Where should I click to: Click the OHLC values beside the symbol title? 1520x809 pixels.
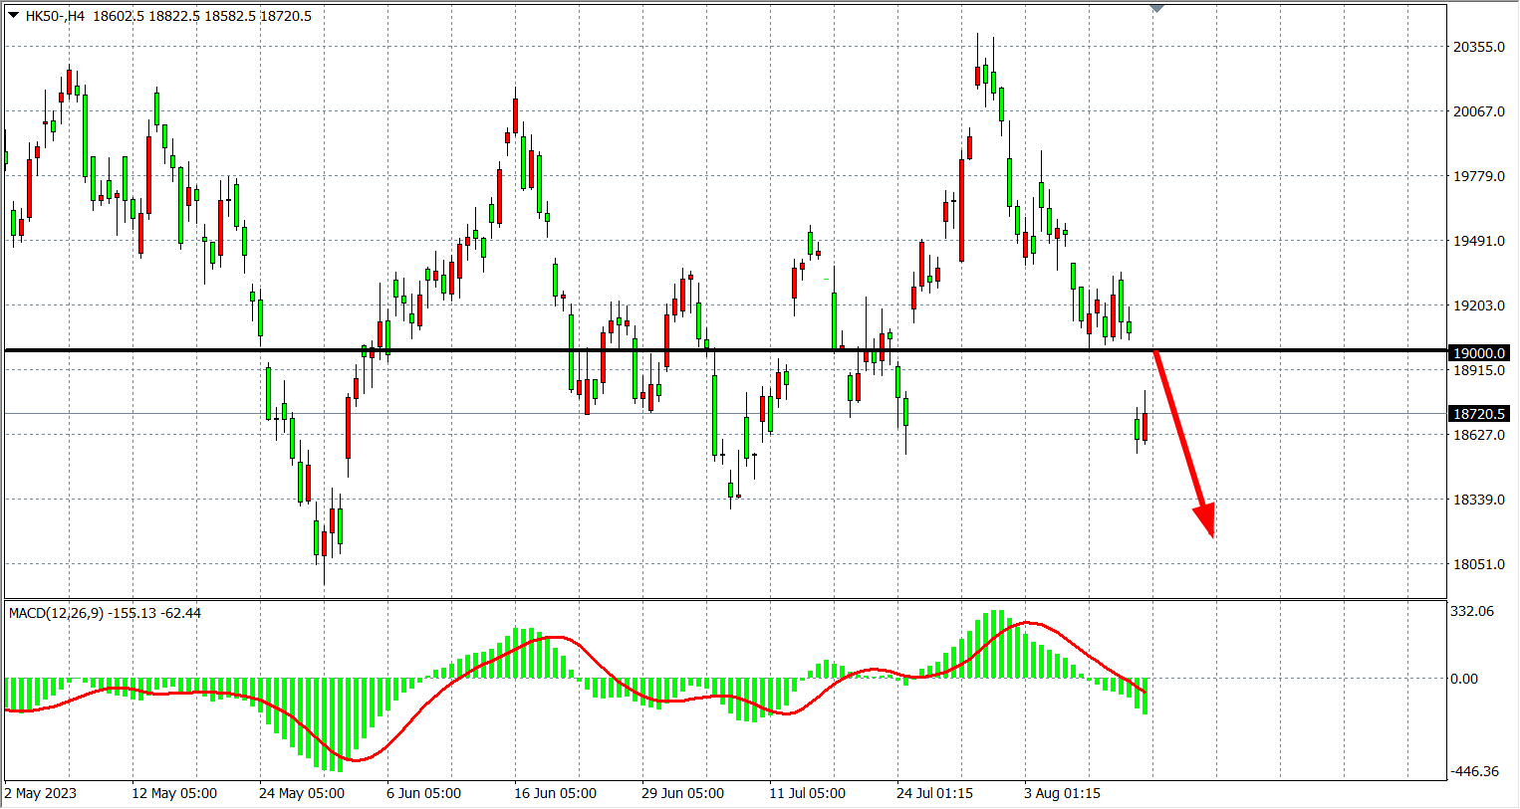(202, 16)
